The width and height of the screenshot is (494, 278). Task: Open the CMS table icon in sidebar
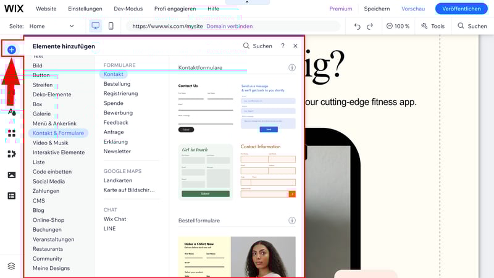point(12,196)
